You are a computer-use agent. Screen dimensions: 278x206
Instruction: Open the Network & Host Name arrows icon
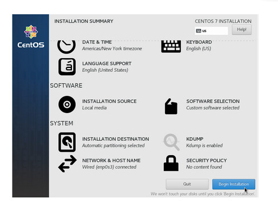(67, 164)
